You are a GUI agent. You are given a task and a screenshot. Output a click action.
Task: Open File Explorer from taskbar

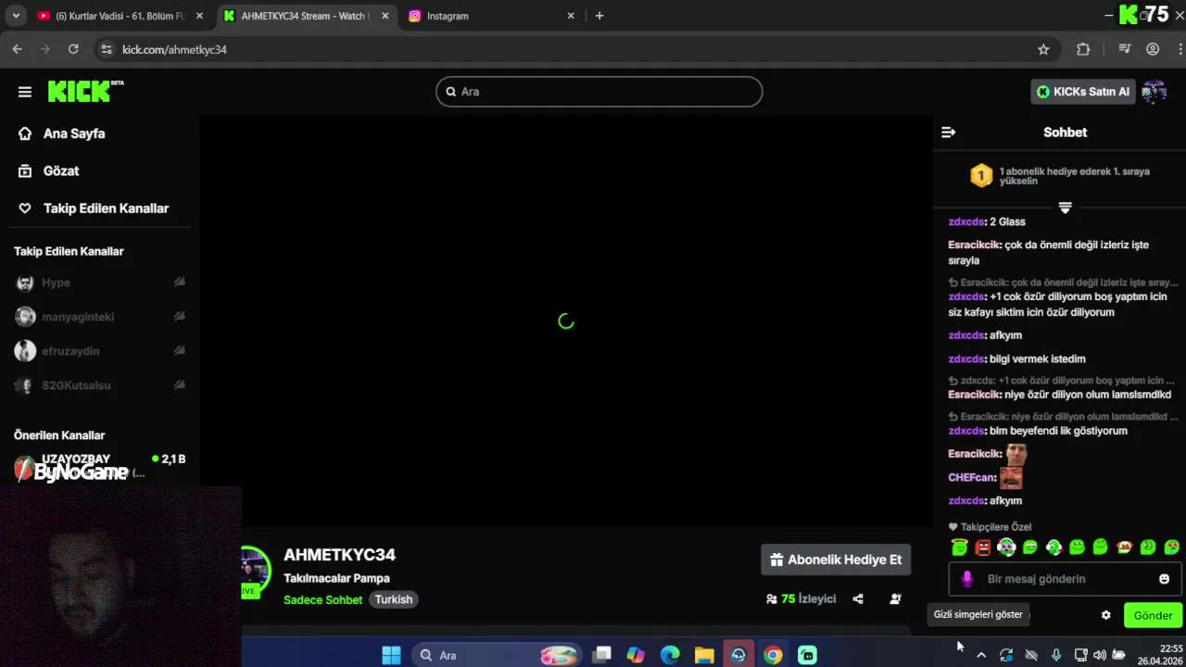tap(704, 655)
